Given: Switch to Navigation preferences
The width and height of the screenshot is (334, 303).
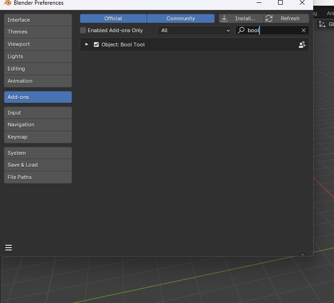Looking at the screenshot, I should click(38, 125).
